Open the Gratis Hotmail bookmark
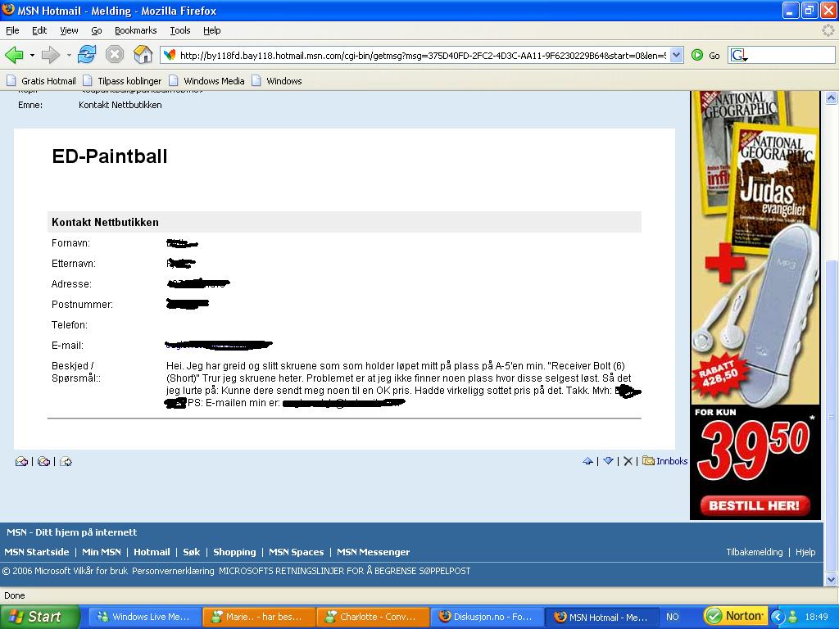Viewport: 839px width, 629px height. click(41, 81)
